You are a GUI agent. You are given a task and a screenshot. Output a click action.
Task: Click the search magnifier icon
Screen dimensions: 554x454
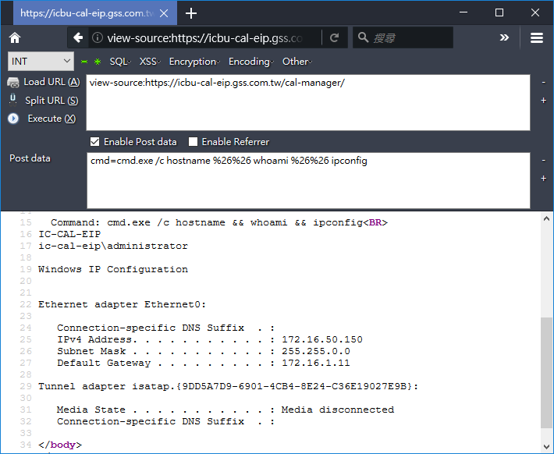363,37
